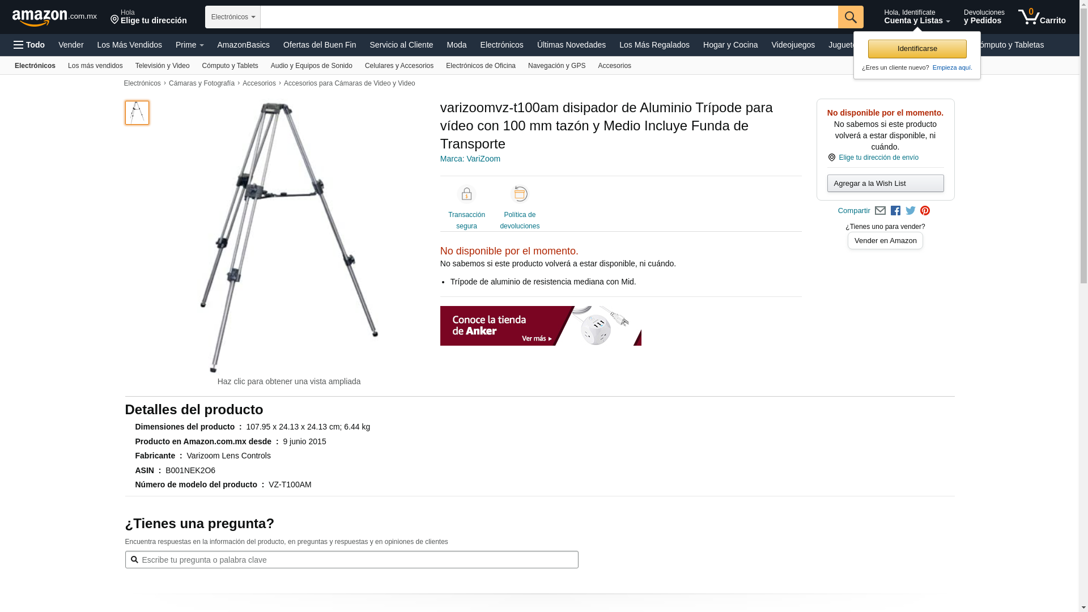
Task: Share the product via email icon
Action: tap(880, 211)
